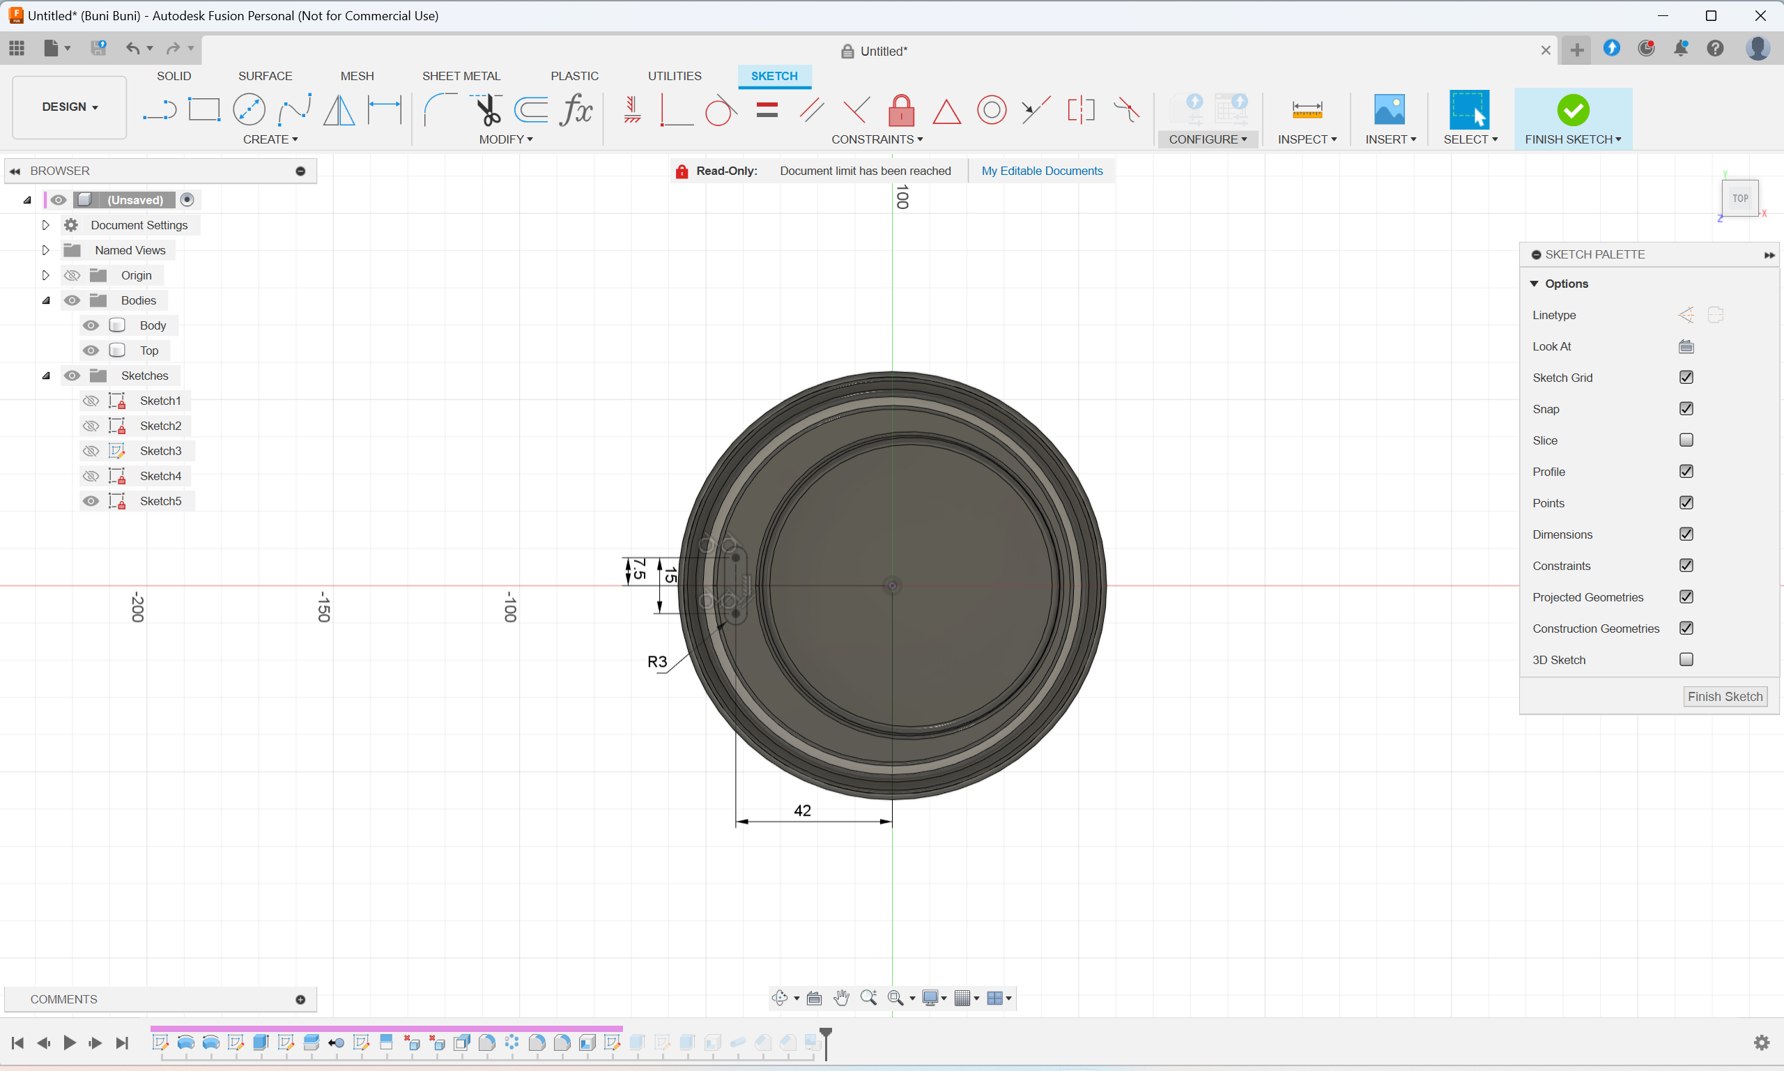Screen dimensions: 1784x1071
Task: Activate the Trim scissors tool
Action: (487, 109)
